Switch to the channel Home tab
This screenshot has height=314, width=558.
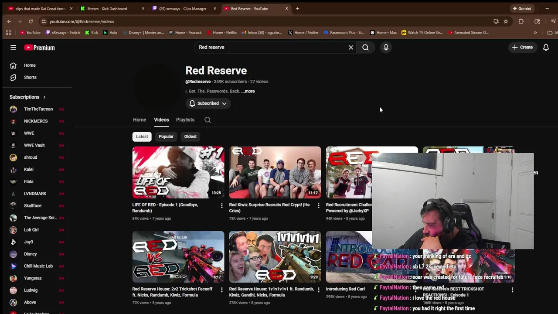[x=139, y=119]
